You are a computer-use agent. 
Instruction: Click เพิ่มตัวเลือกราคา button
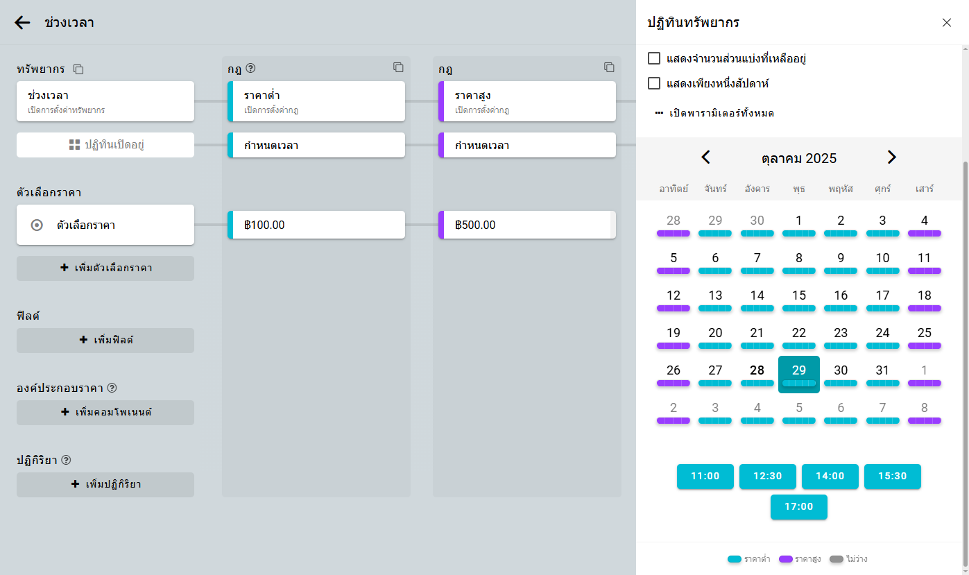click(x=105, y=268)
